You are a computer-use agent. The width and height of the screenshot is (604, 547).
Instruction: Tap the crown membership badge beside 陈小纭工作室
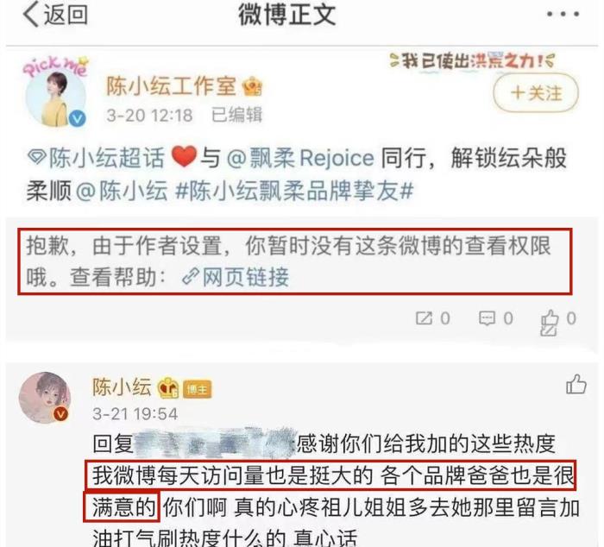[252, 86]
